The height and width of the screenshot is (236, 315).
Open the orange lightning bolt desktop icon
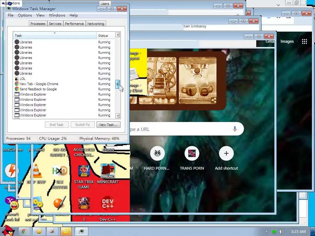coord(12,171)
